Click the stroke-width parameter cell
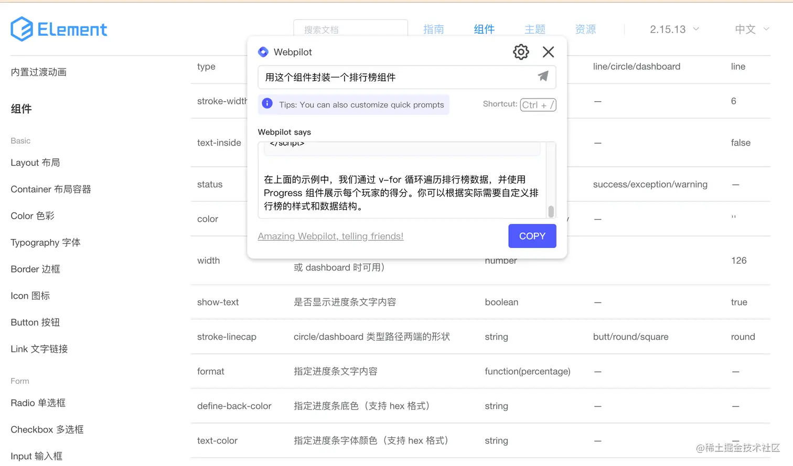Viewport: 793px width, 466px height. click(222, 101)
